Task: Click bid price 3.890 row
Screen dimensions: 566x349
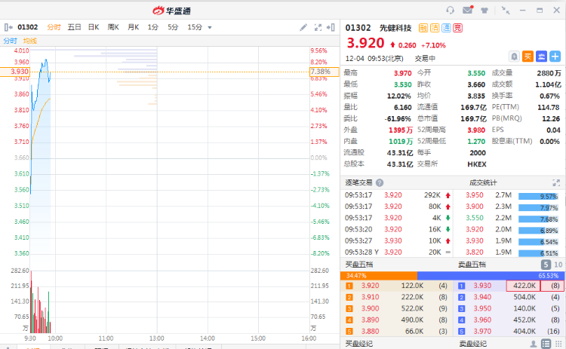Action: coord(396,320)
